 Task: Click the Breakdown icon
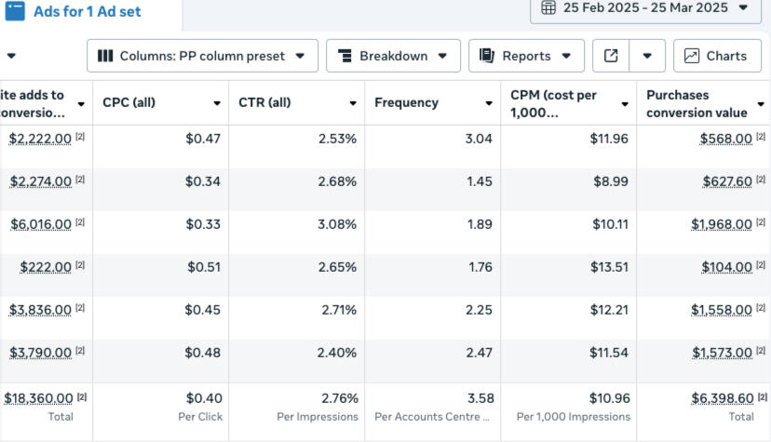pyautogui.click(x=345, y=56)
